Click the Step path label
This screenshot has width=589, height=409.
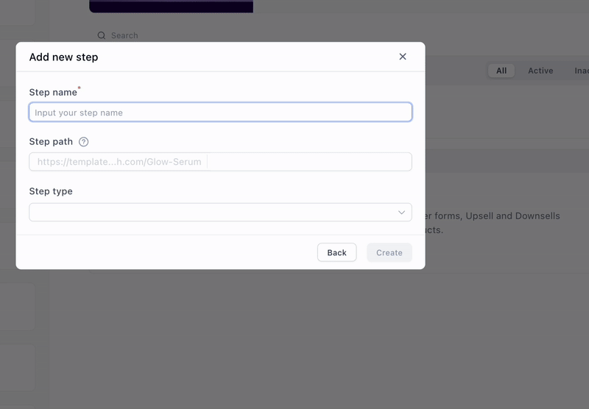tap(51, 142)
